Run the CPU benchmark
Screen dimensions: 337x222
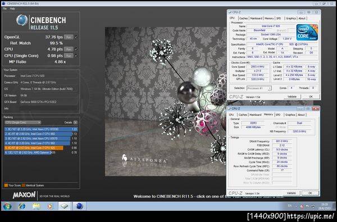[69, 49]
